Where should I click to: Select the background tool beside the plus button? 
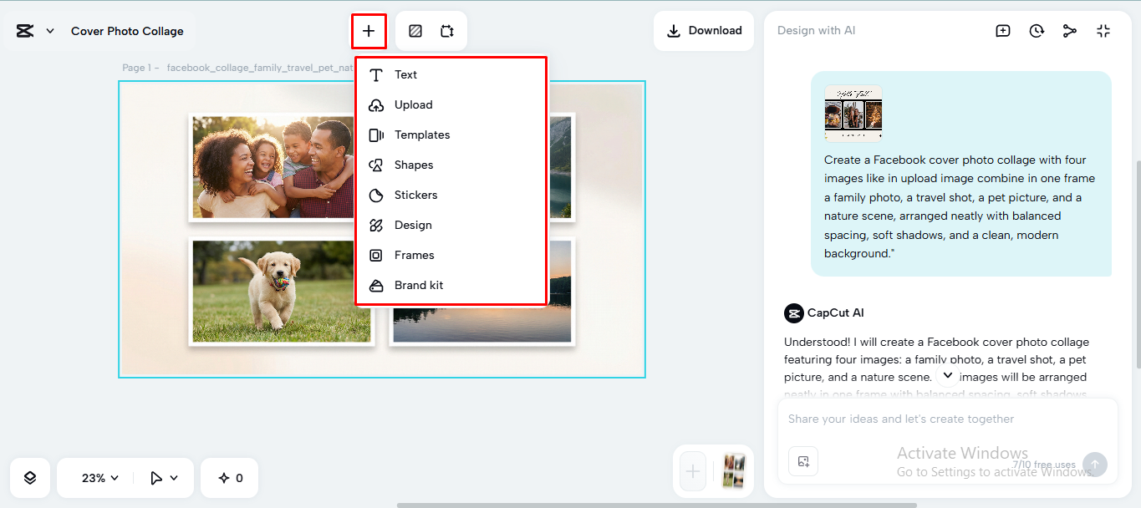415,30
